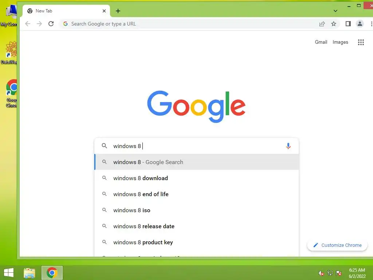Open a new tab with plus button
Screen dimensions: 373x280
pos(118,11)
